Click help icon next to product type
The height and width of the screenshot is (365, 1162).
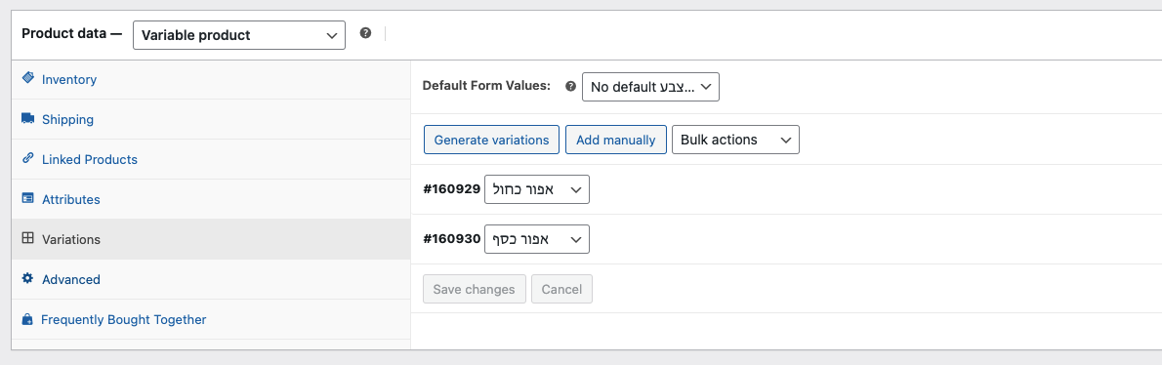pyautogui.click(x=365, y=32)
